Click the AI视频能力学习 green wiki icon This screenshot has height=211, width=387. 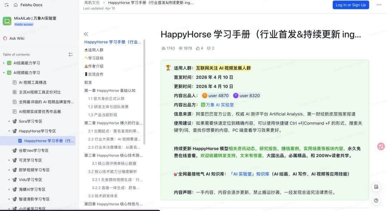tap(9, 73)
